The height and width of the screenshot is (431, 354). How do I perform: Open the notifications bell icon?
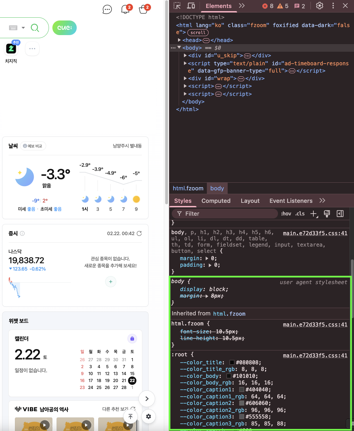pyautogui.click(x=125, y=9)
